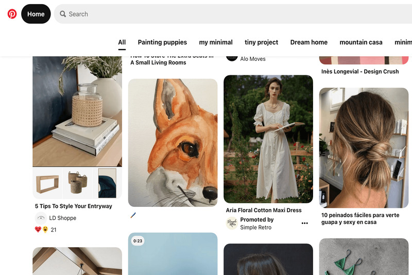
Task: Open the low bun hairstyle pin image
Action: click(x=364, y=148)
